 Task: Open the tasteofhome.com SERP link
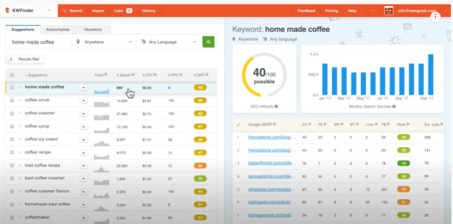(x=272, y=163)
